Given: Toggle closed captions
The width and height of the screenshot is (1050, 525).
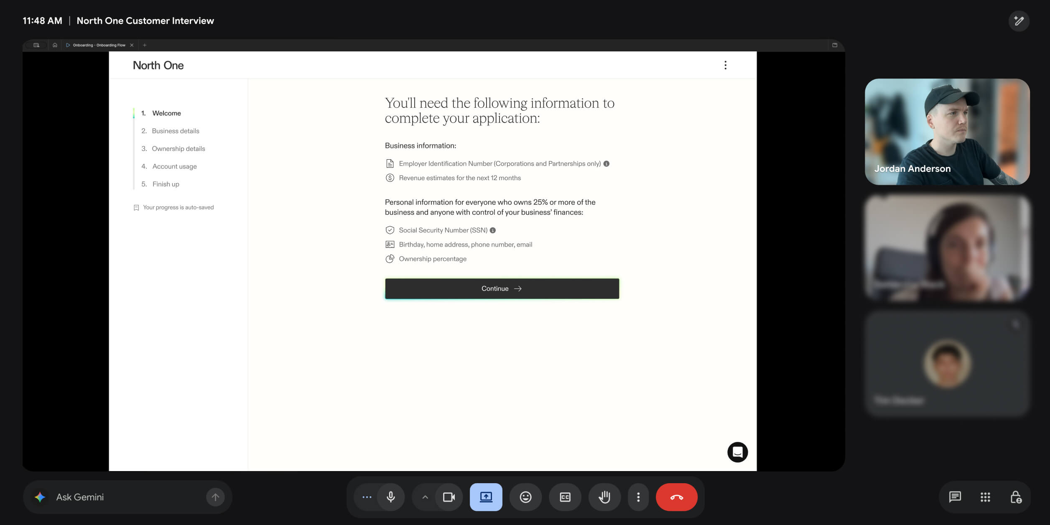Looking at the screenshot, I should coord(565,497).
